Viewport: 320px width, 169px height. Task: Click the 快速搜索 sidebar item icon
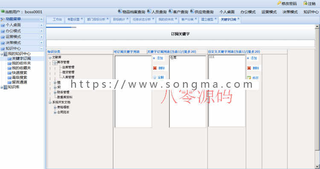pyautogui.click(x=9, y=73)
